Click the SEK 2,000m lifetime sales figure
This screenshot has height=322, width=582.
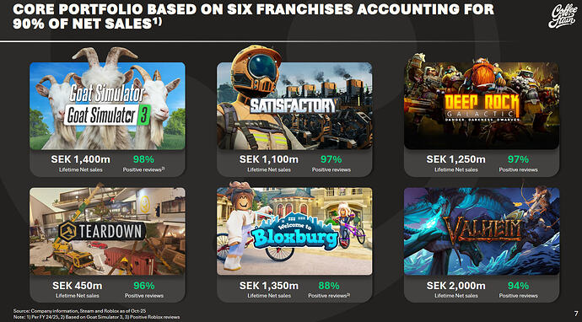(x=455, y=286)
